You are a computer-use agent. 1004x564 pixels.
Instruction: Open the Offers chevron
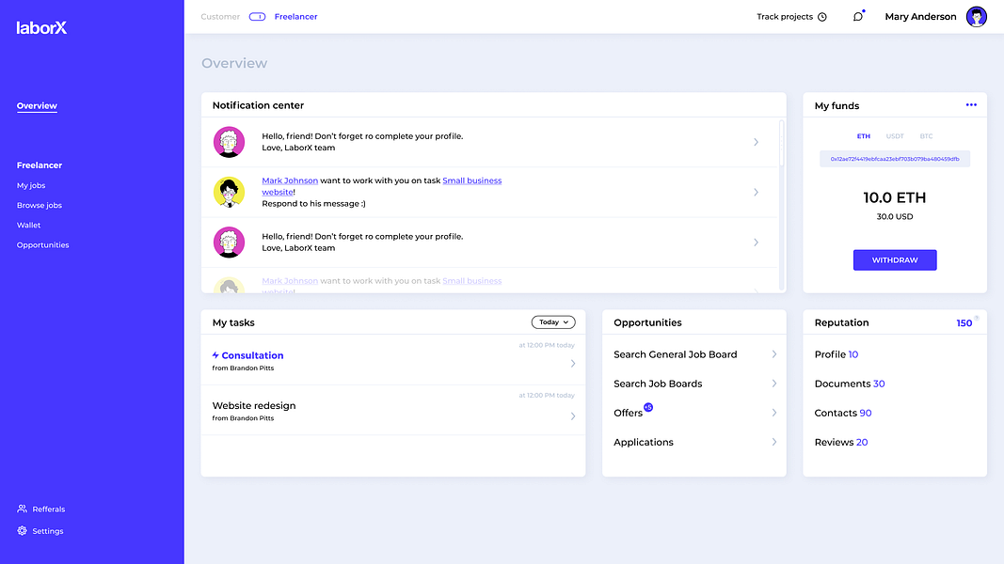click(774, 413)
